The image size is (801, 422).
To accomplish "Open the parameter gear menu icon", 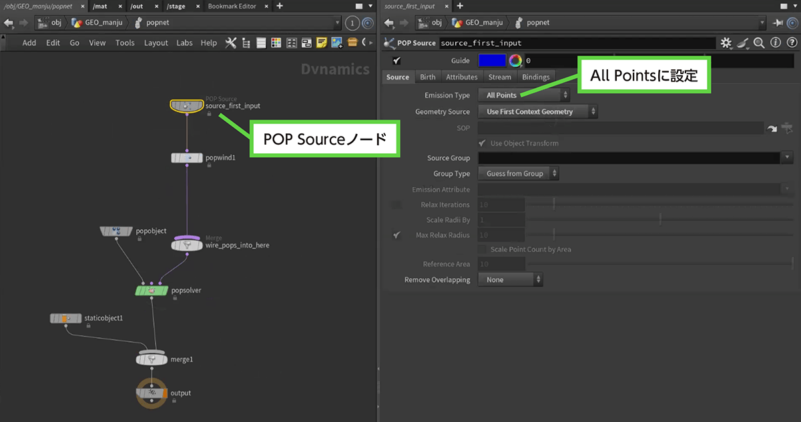I will click(x=726, y=43).
